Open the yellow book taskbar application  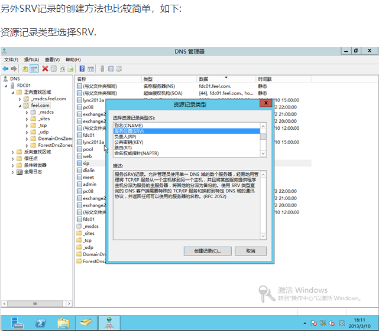pyautogui.click(x=86, y=323)
